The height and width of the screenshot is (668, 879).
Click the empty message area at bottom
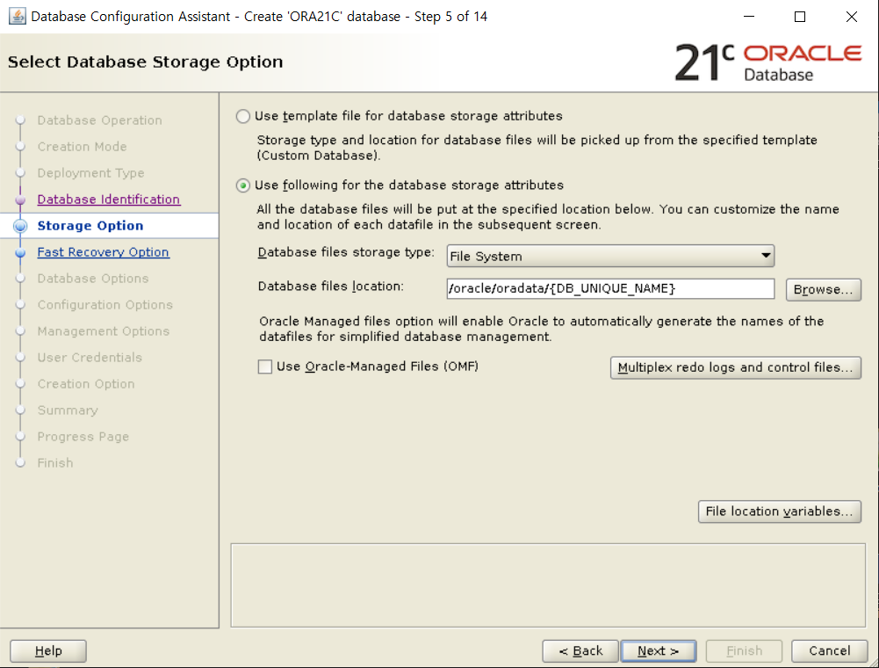click(x=548, y=585)
